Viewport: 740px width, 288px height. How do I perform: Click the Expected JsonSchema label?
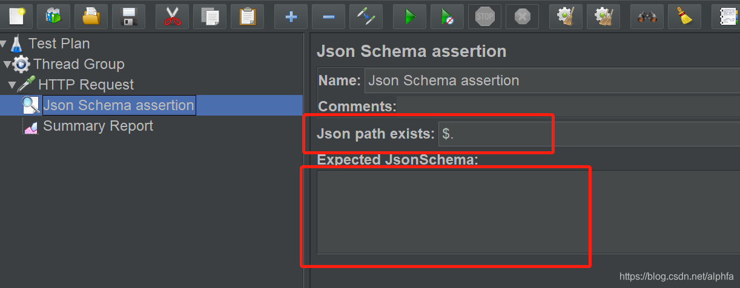[x=398, y=160]
